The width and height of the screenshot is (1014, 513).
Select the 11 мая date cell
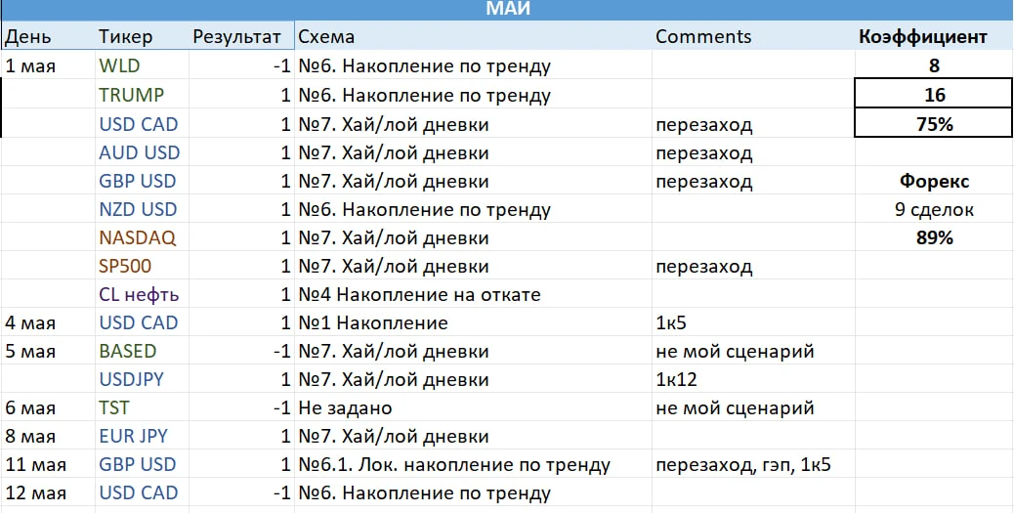48,464
